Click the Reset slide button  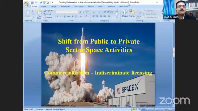[x=47, y=14]
